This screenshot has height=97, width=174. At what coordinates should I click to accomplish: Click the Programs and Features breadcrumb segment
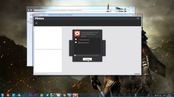(75, 10)
